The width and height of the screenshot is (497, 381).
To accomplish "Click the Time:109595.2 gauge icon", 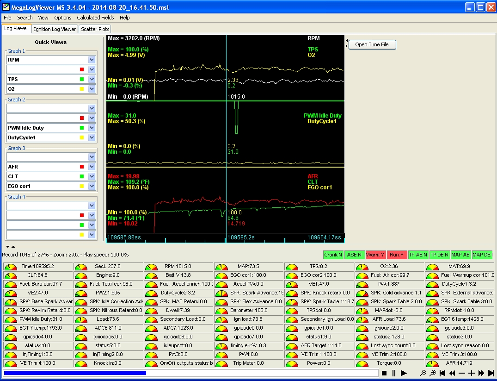I will tap(11, 267).
